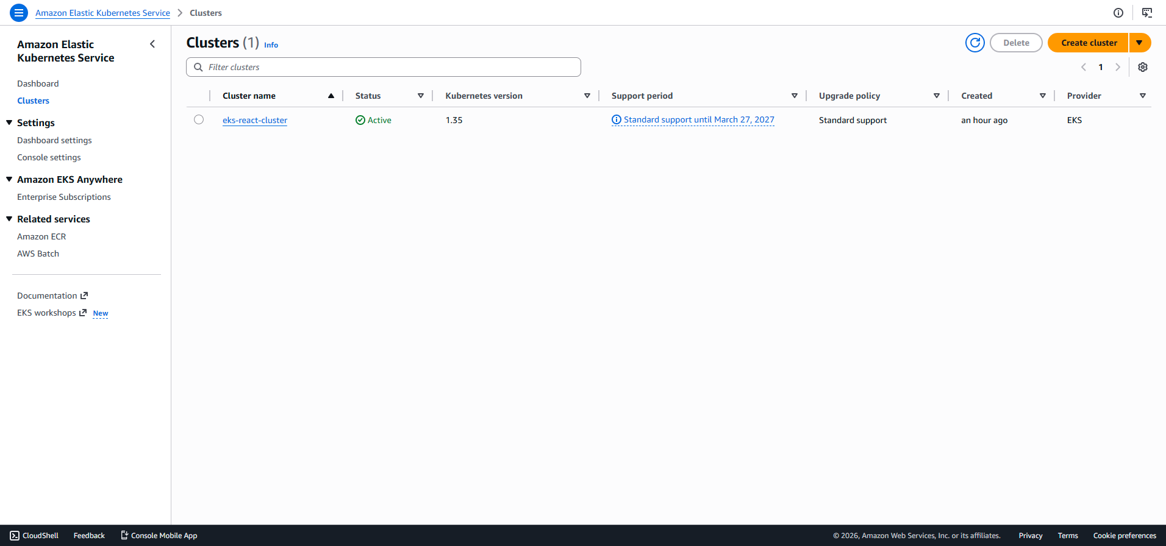
Task: Click the refresh clusters icon
Action: click(x=975, y=43)
